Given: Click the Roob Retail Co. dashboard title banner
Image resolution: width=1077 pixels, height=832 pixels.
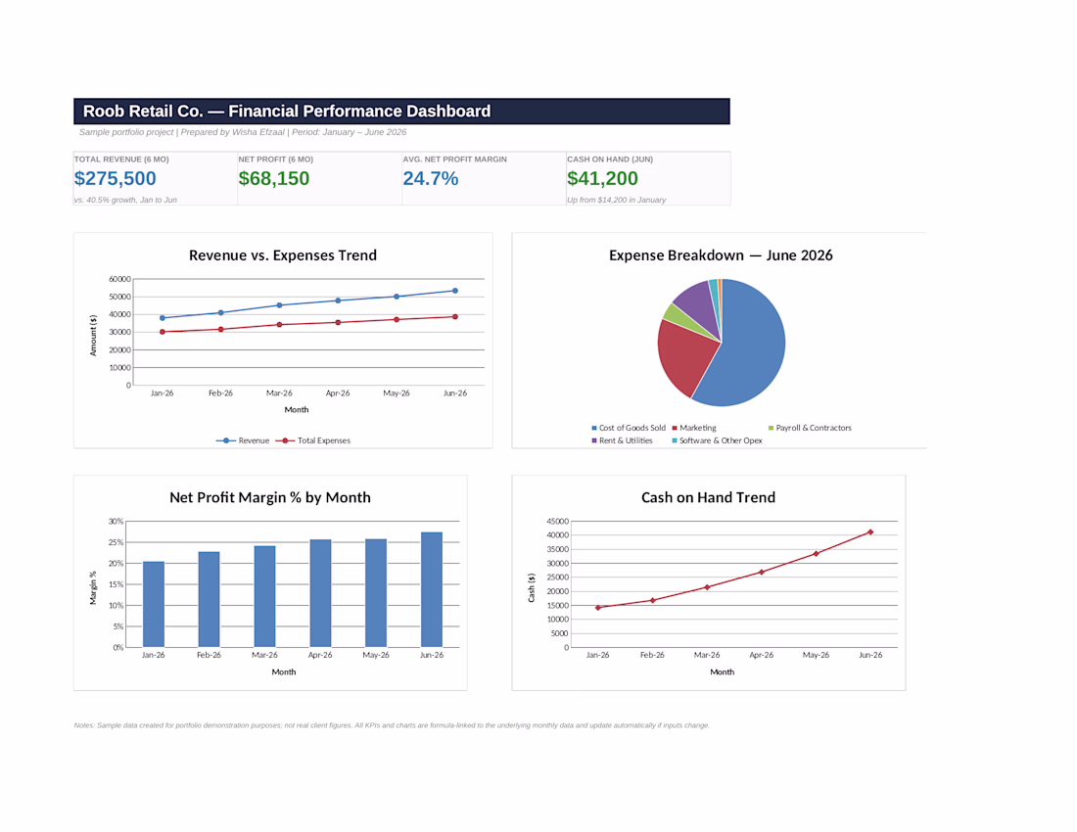Looking at the screenshot, I should pyautogui.click(x=401, y=112).
